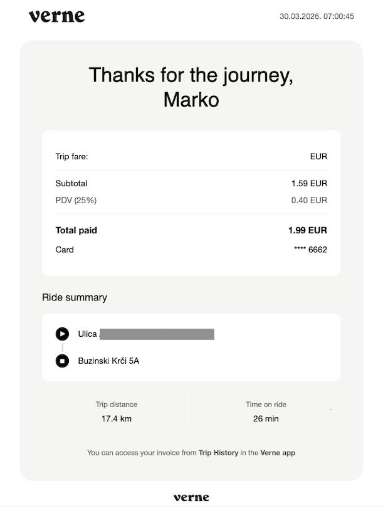Click the Trip fare label
Screen dimensions: 383x508
[71, 156]
